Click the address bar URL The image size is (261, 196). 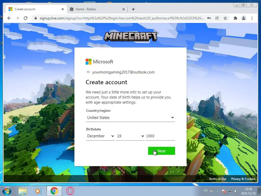[122, 18]
